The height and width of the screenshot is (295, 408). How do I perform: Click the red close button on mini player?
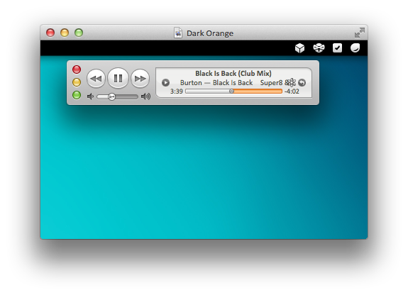click(77, 69)
